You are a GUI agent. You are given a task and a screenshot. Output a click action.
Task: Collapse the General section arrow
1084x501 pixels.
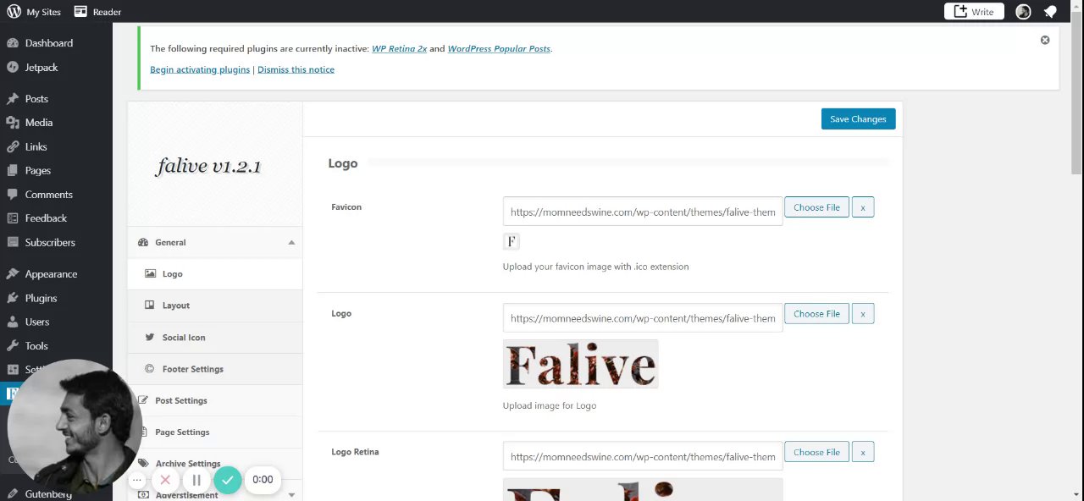[x=291, y=243]
